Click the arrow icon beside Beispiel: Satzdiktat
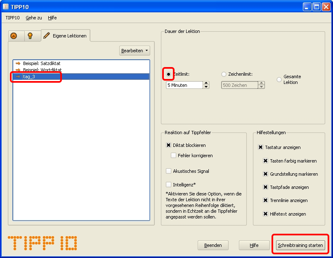 [x=18, y=63]
